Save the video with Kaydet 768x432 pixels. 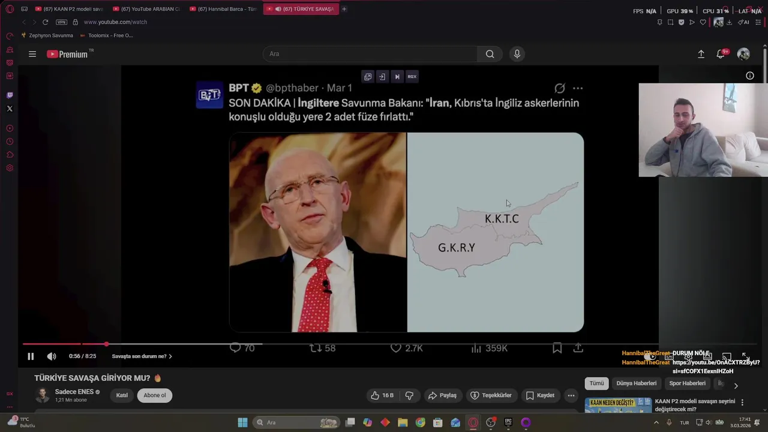pos(540,395)
